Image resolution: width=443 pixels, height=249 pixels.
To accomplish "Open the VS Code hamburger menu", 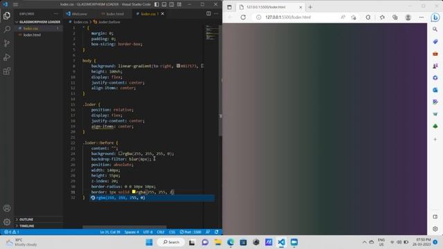I will (x=15, y=5).
